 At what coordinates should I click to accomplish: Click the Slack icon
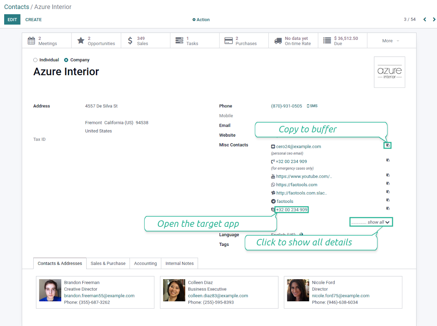[x=273, y=193]
